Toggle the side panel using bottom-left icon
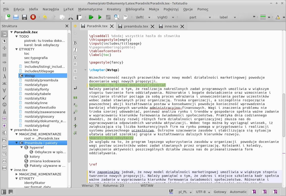This screenshot has height=196, width=286. [x=4, y=192]
